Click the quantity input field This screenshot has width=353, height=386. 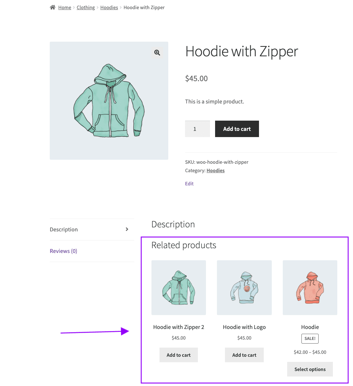(x=198, y=129)
